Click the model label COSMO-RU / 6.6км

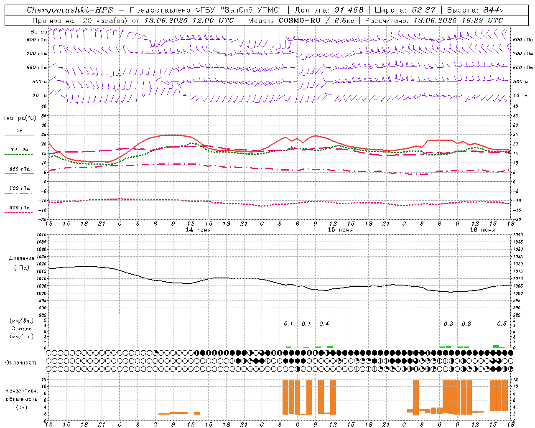(301, 20)
